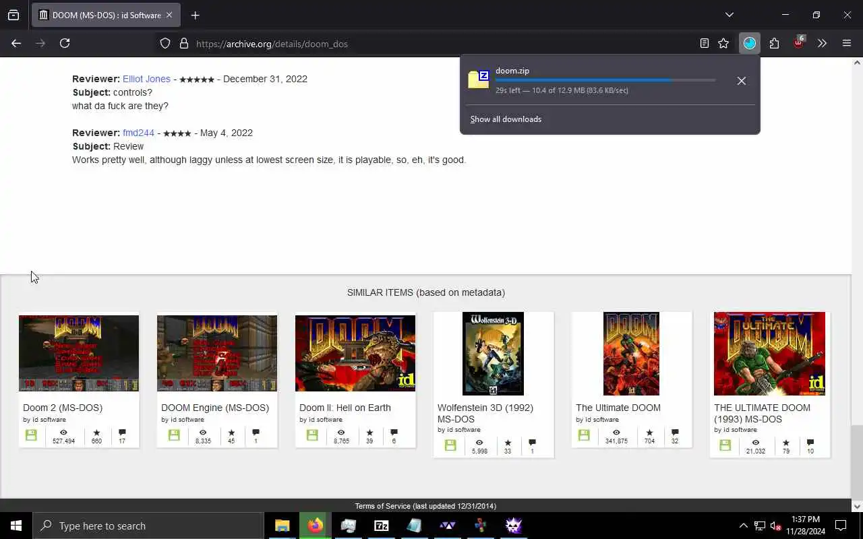The width and height of the screenshot is (863, 539).
Task: Open the Doom 2 (MS-DOS) thumbnail
Action: 79,353
